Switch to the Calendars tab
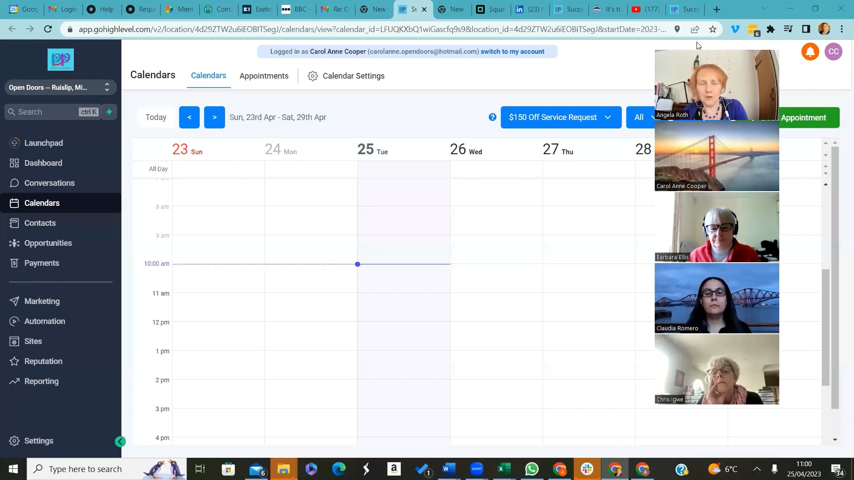This screenshot has height=480, width=854. click(x=208, y=76)
